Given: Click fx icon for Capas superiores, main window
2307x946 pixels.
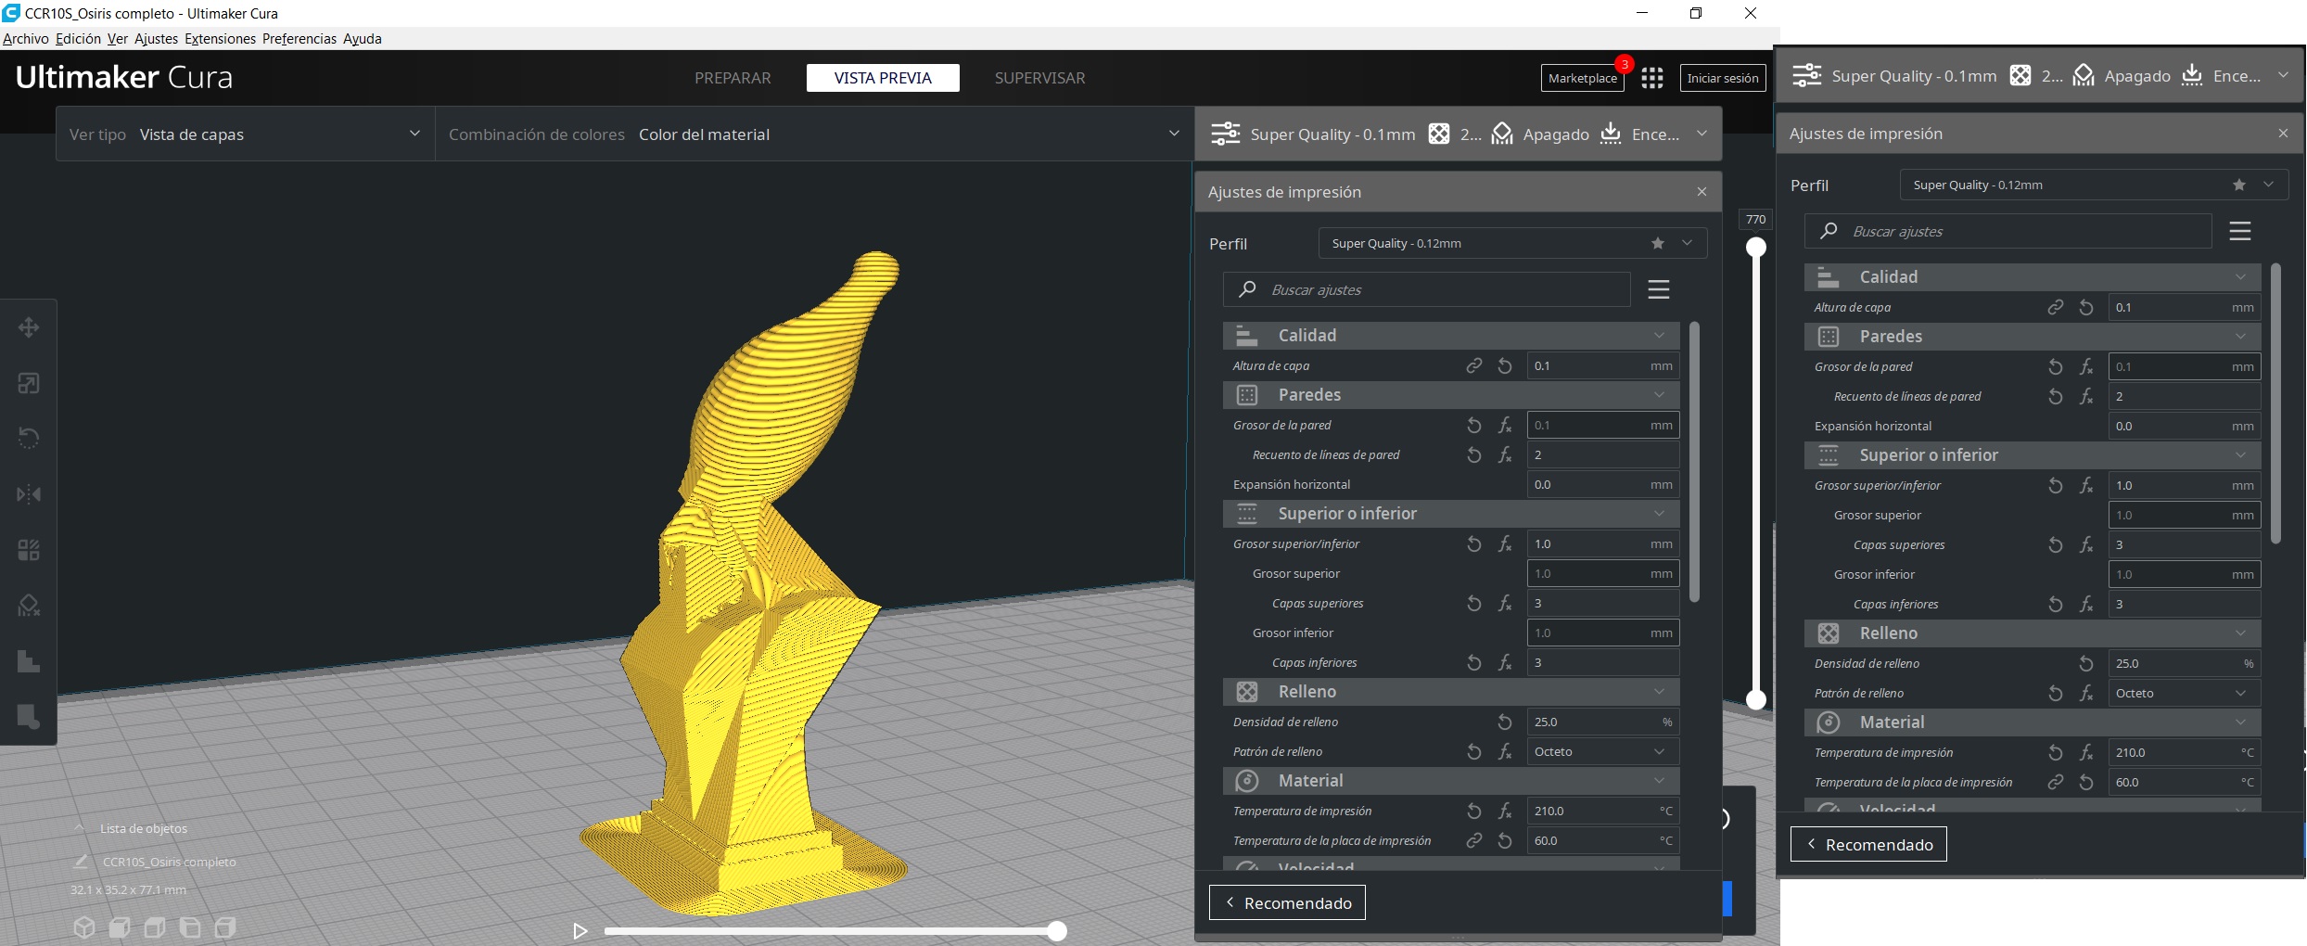Looking at the screenshot, I should [x=1505, y=603].
